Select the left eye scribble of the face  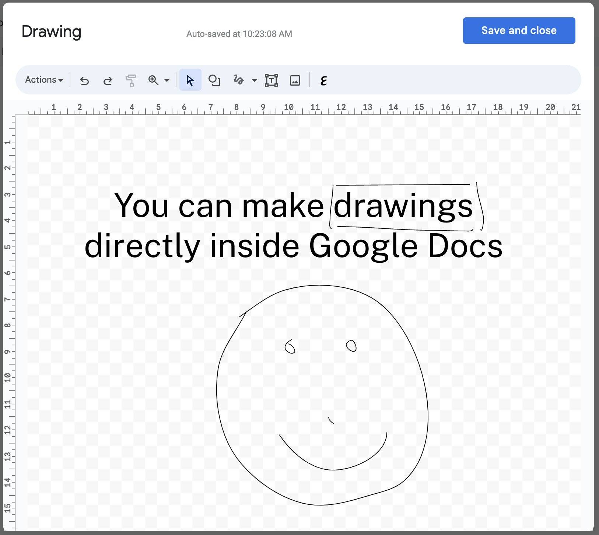coord(290,347)
